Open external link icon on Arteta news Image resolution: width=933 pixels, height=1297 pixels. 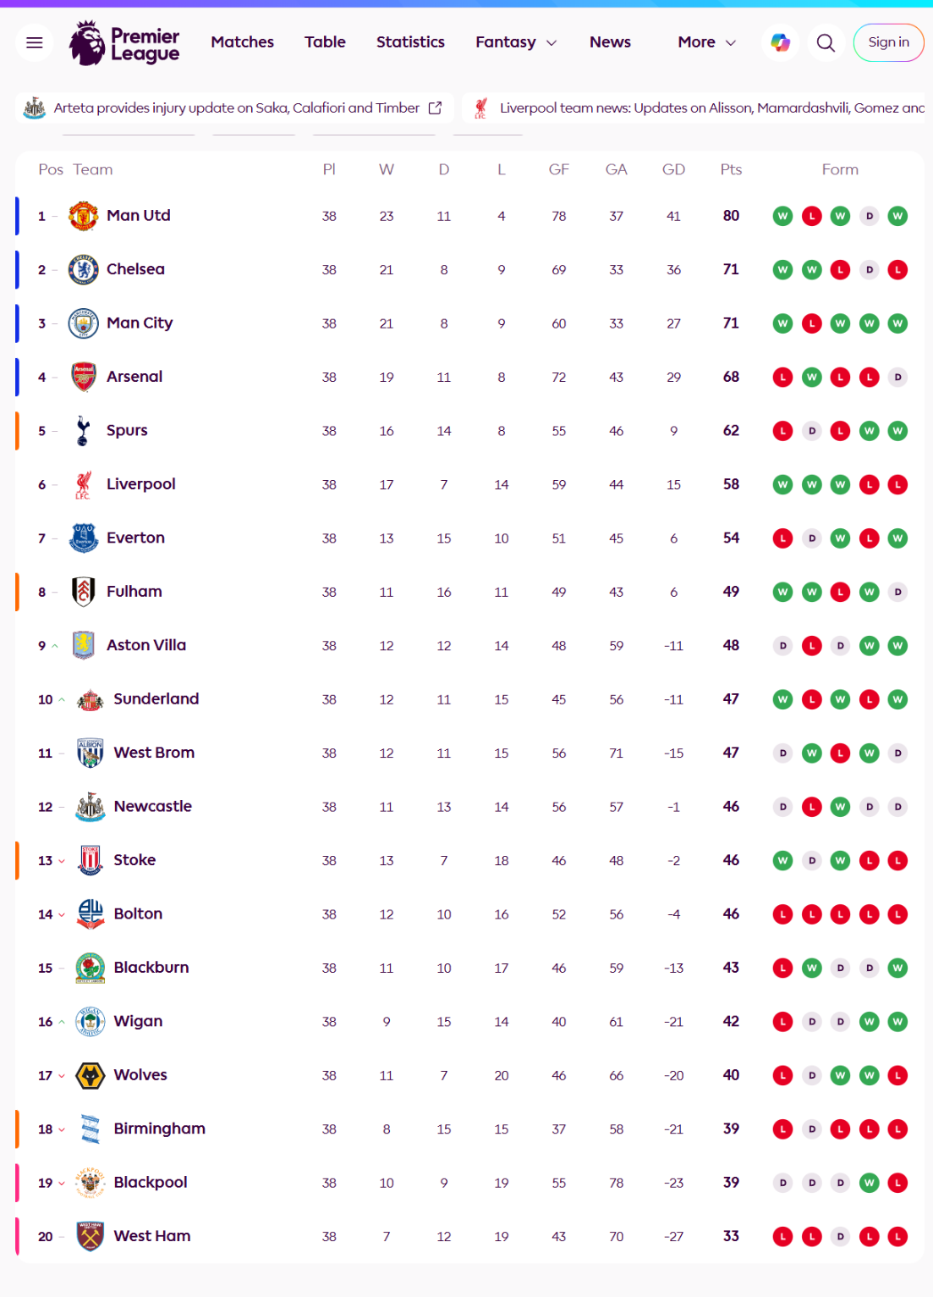[x=435, y=108]
